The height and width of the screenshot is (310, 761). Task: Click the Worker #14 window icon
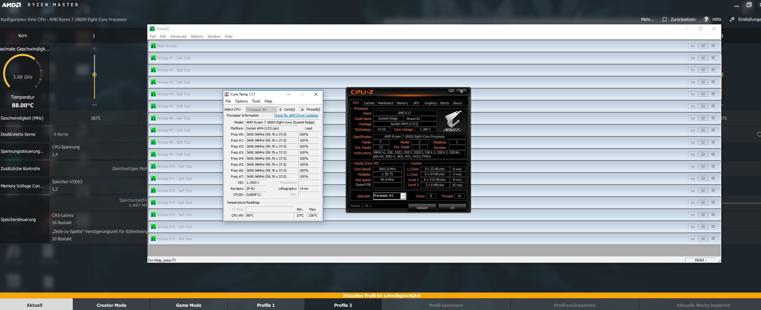click(x=153, y=214)
